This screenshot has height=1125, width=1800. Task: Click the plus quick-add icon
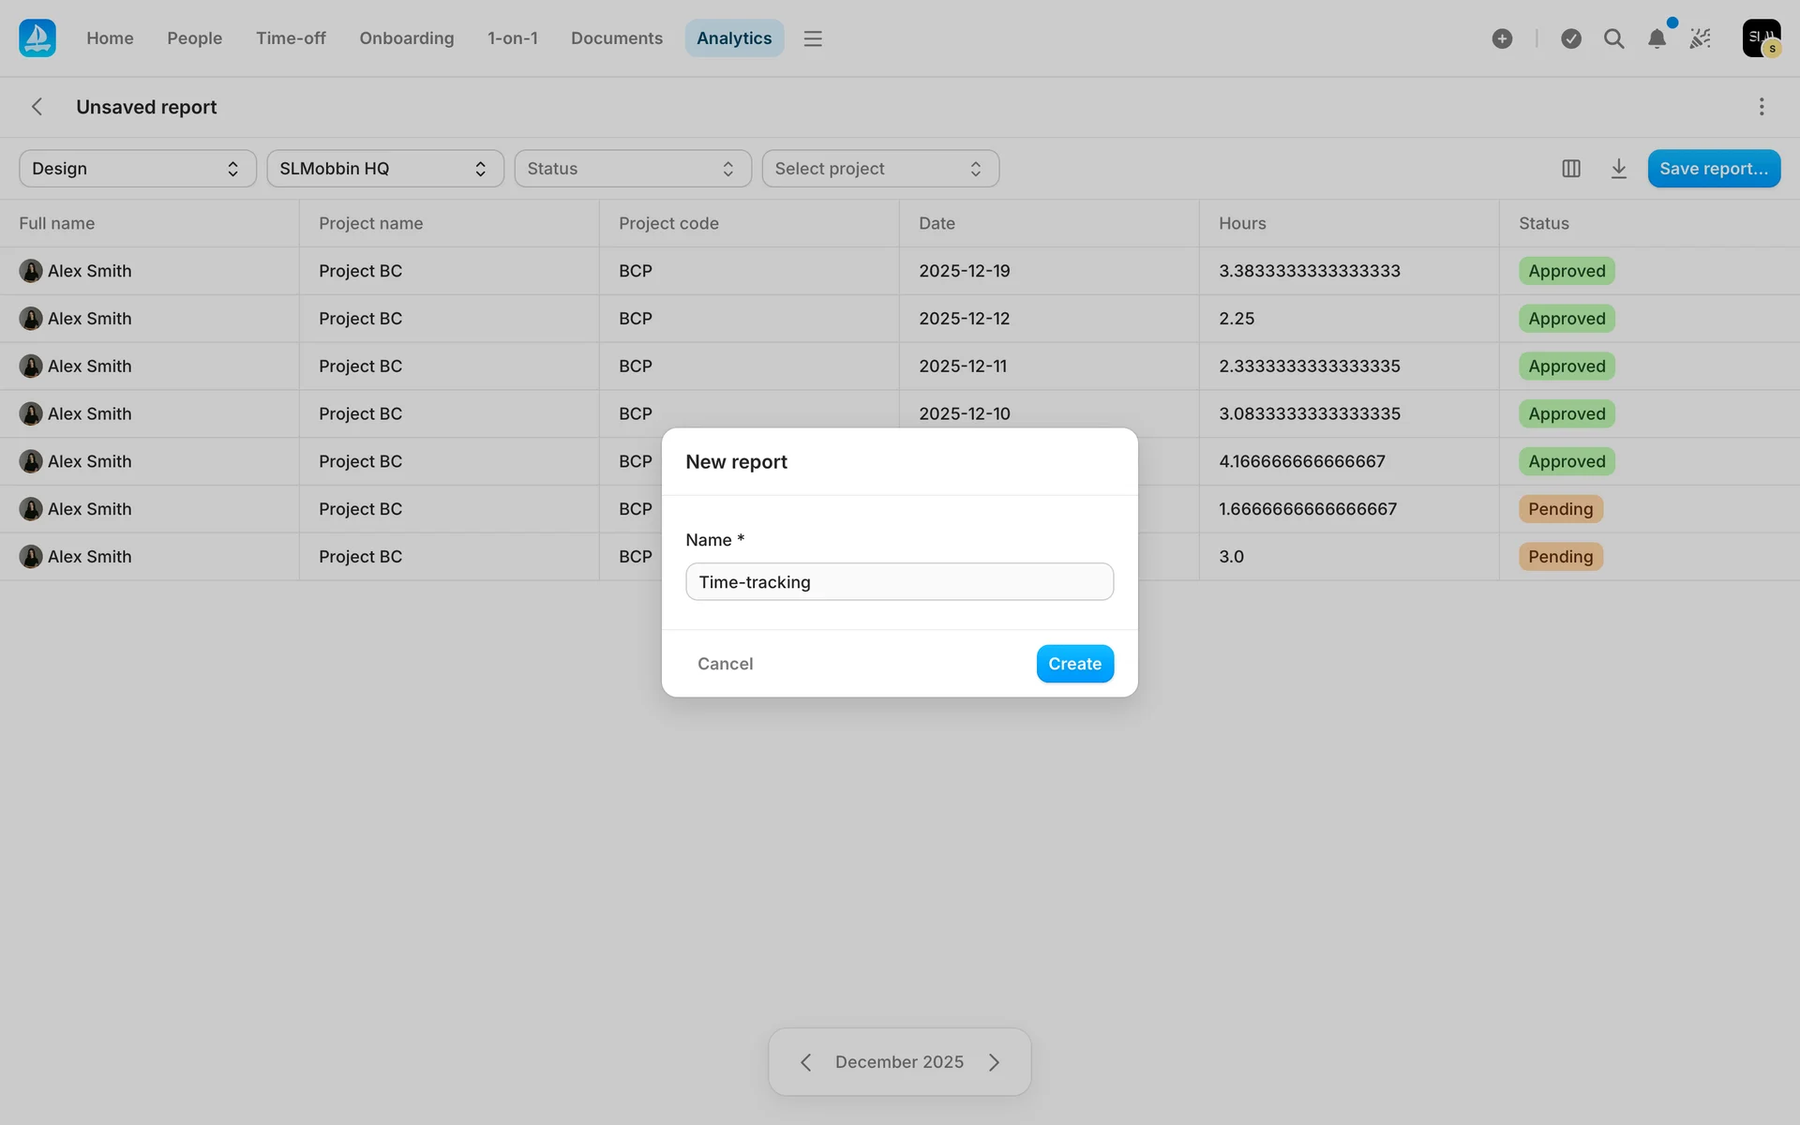pos(1502,38)
